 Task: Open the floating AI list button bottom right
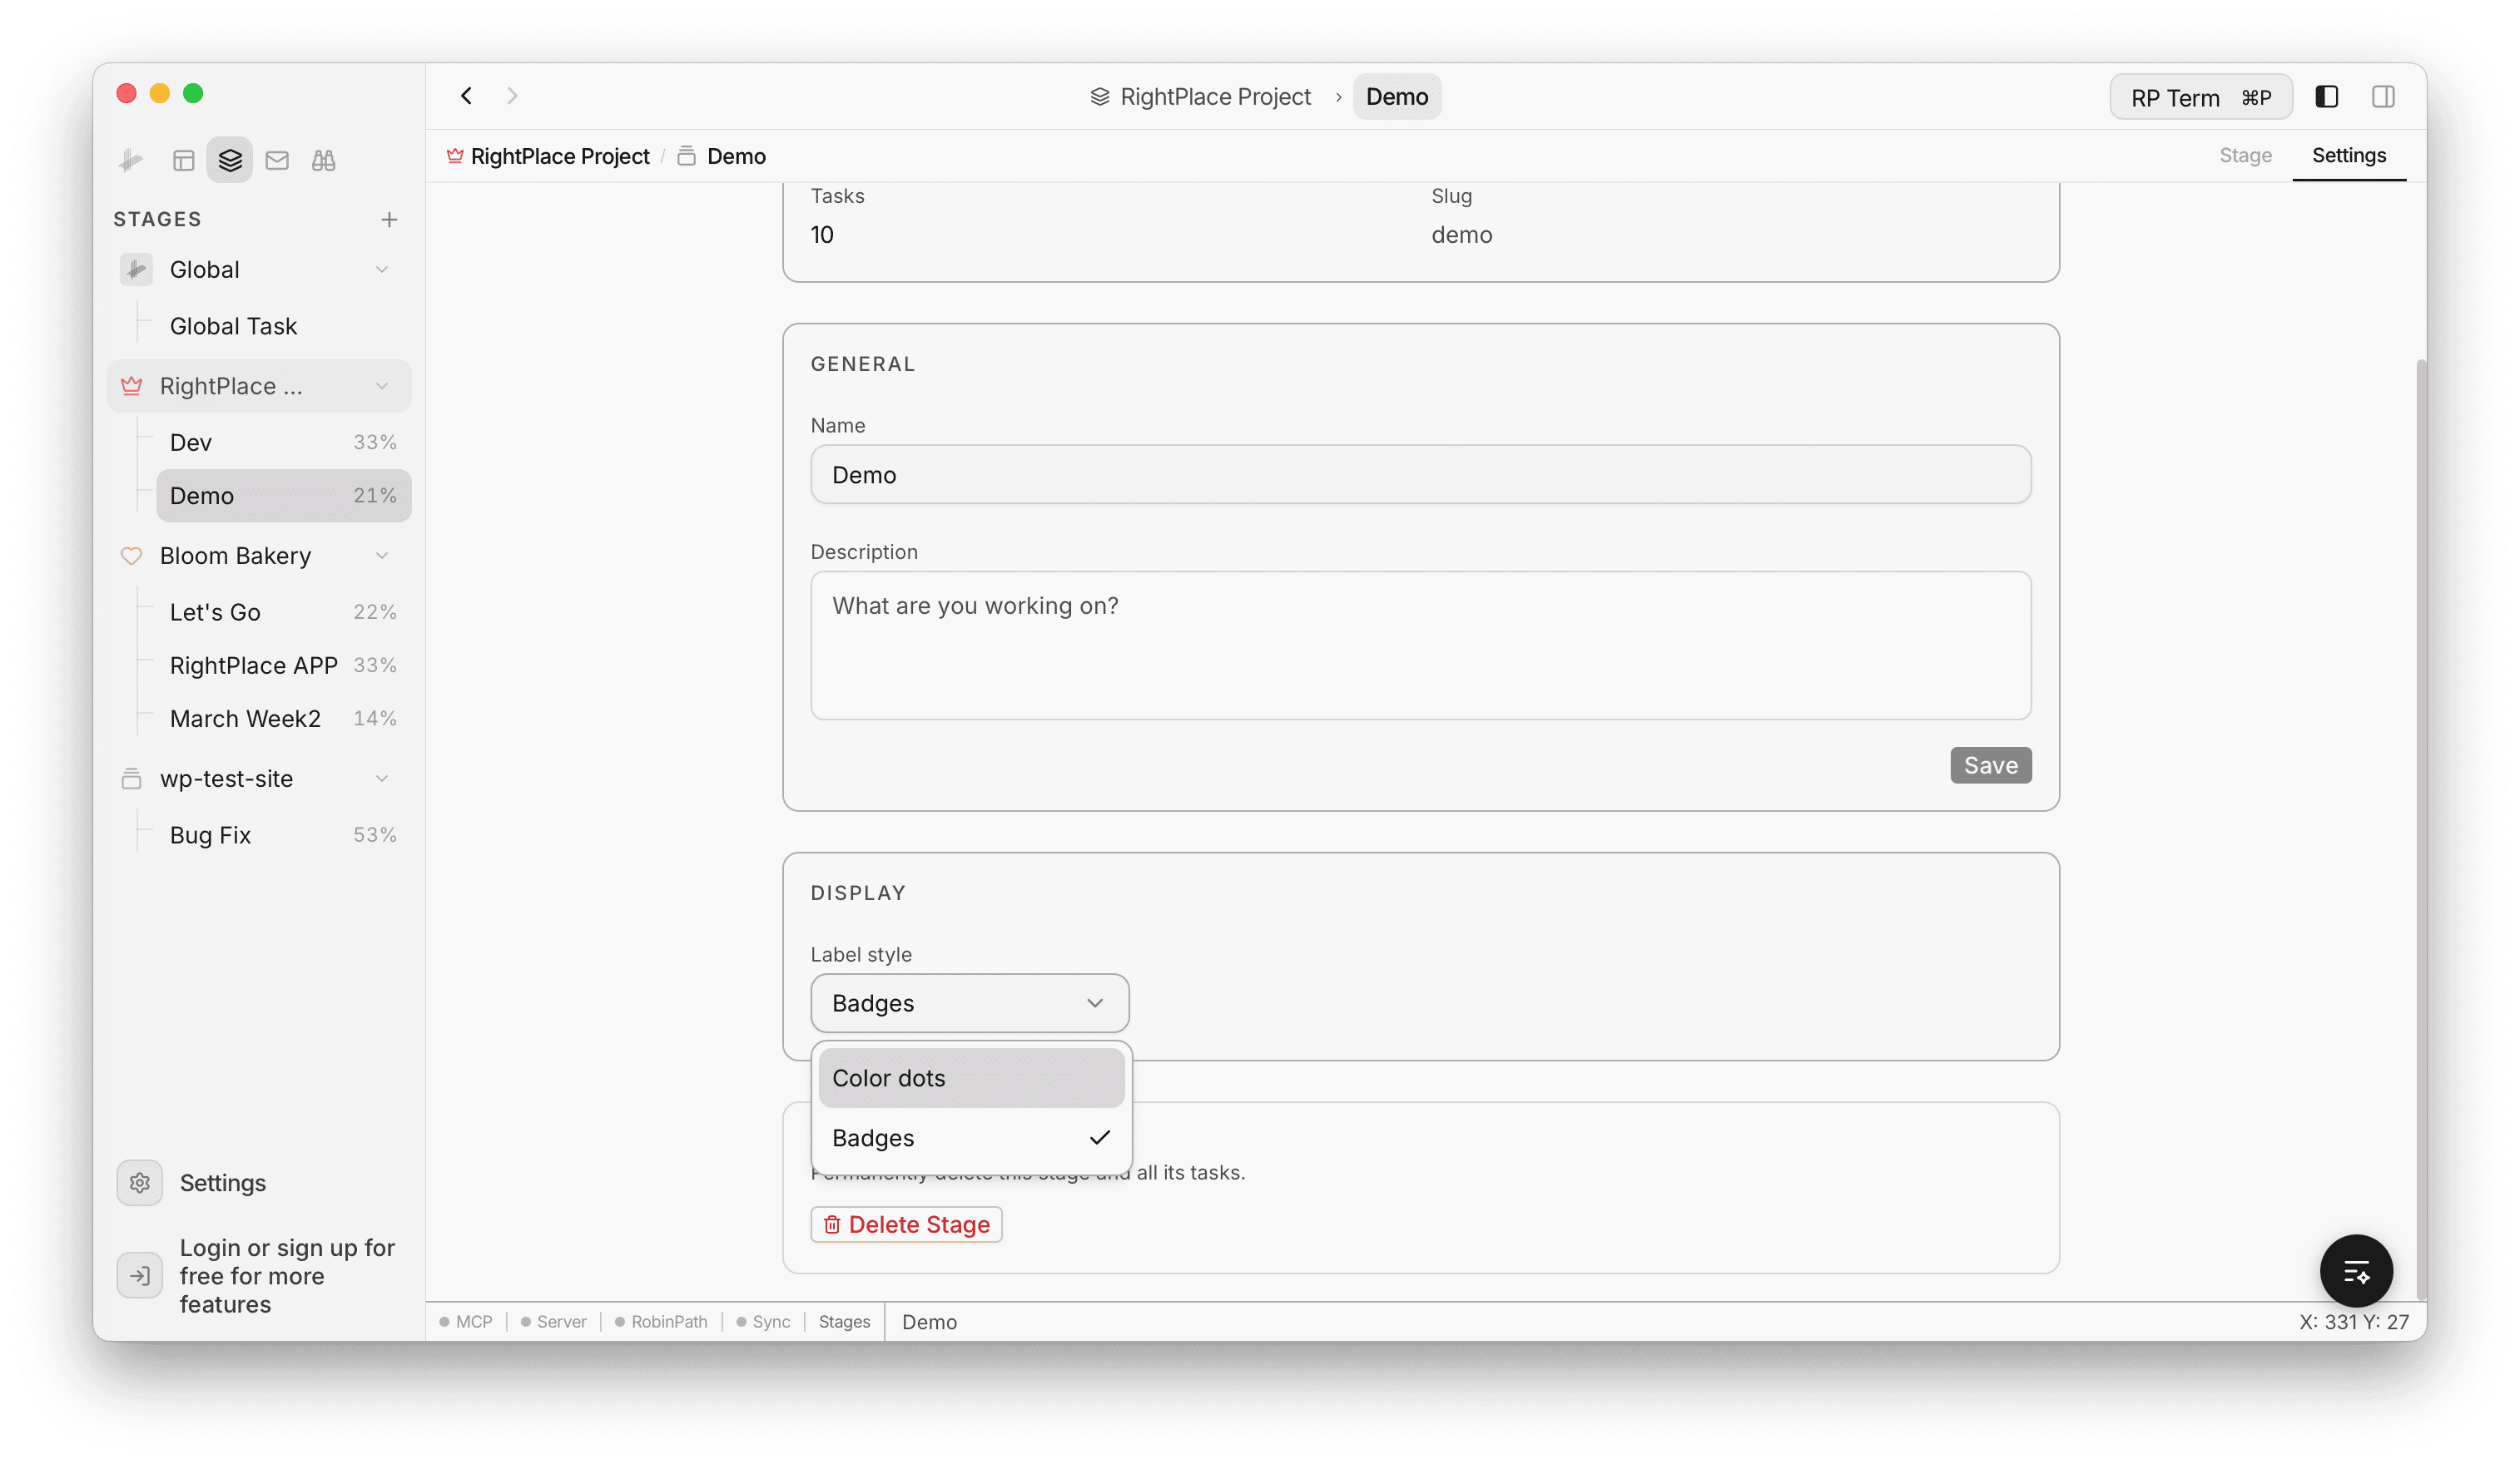pyautogui.click(x=2356, y=1270)
